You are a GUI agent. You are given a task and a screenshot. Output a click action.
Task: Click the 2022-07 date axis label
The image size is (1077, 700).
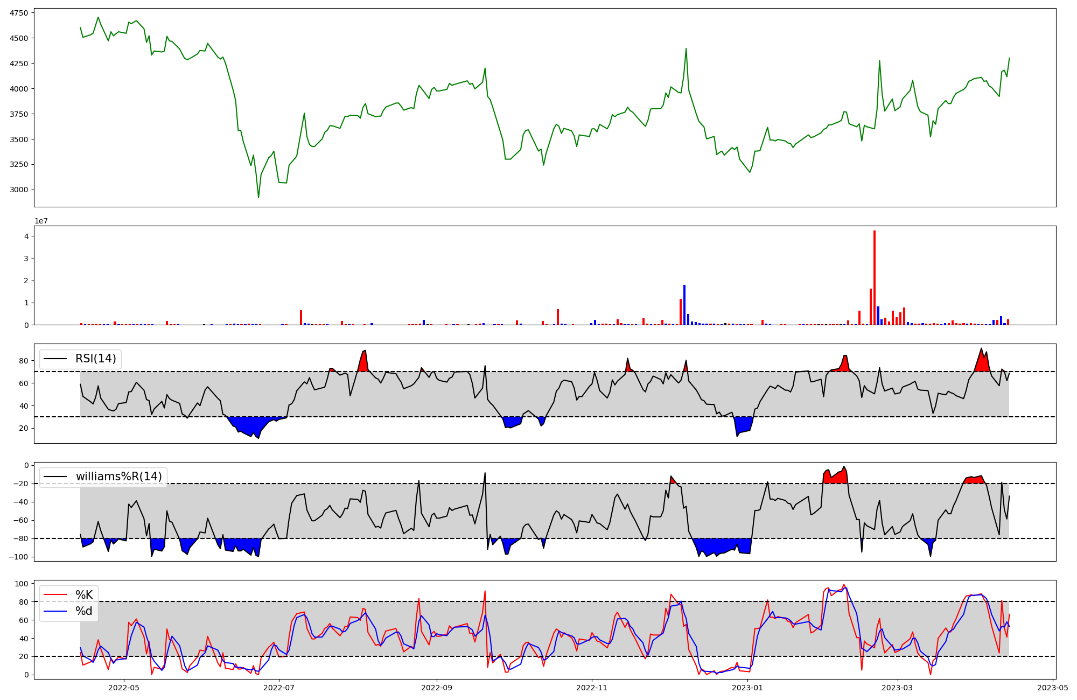click(279, 688)
